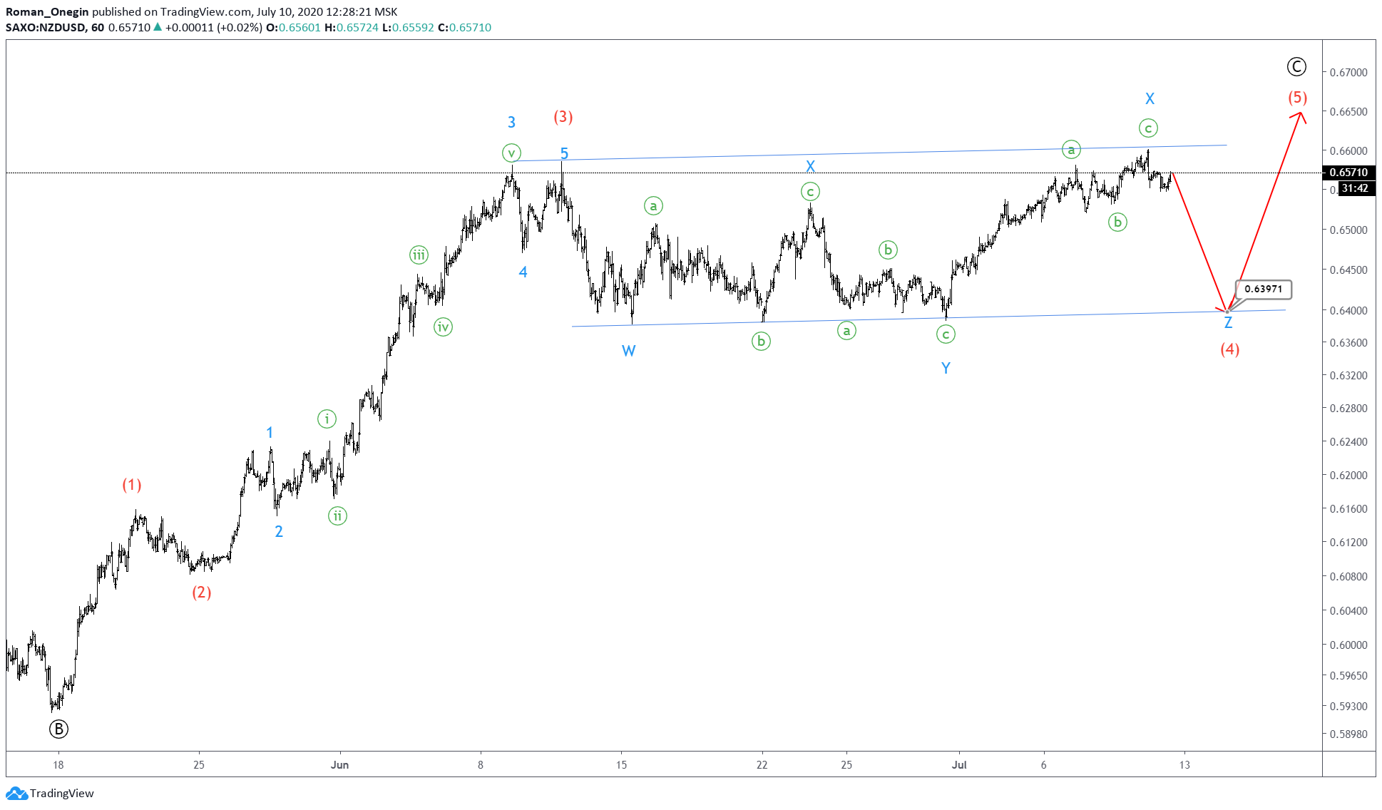Click the blue W wave label
Image resolution: width=1382 pixels, height=810 pixels.
coord(628,351)
